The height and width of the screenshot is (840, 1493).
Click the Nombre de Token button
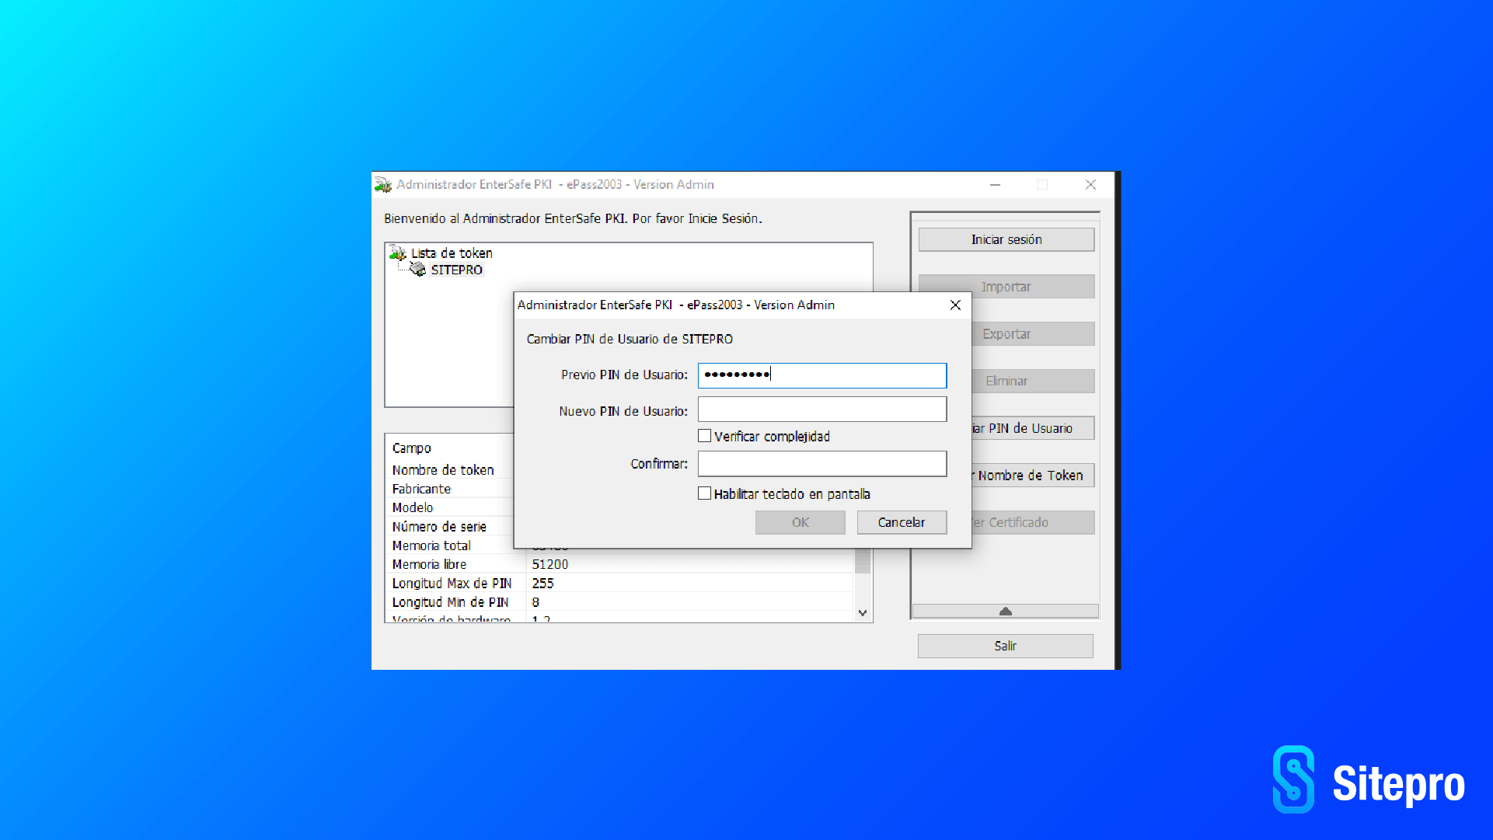click(1033, 476)
